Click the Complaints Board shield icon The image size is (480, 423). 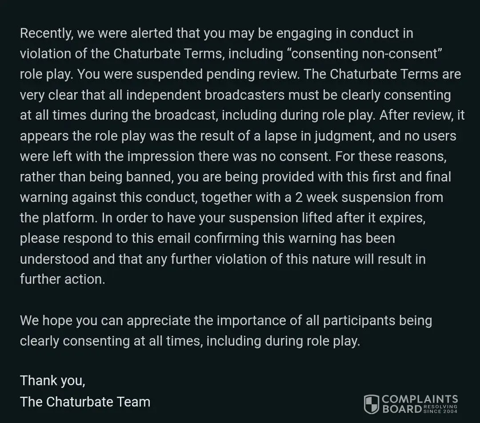pos(371,404)
